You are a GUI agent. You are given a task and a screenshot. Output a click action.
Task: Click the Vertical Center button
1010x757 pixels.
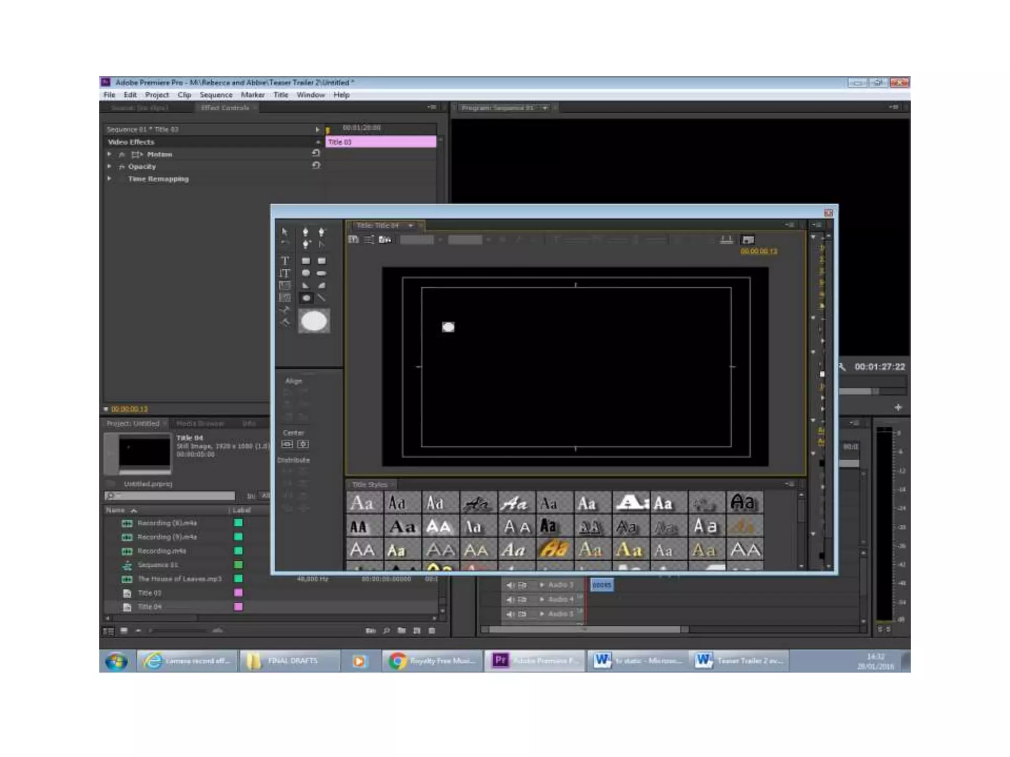[x=303, y=444]
